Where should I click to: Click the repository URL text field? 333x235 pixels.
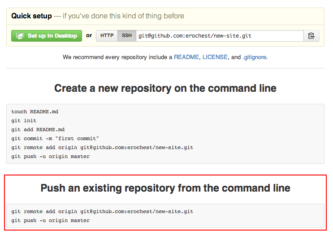(220, 36)
